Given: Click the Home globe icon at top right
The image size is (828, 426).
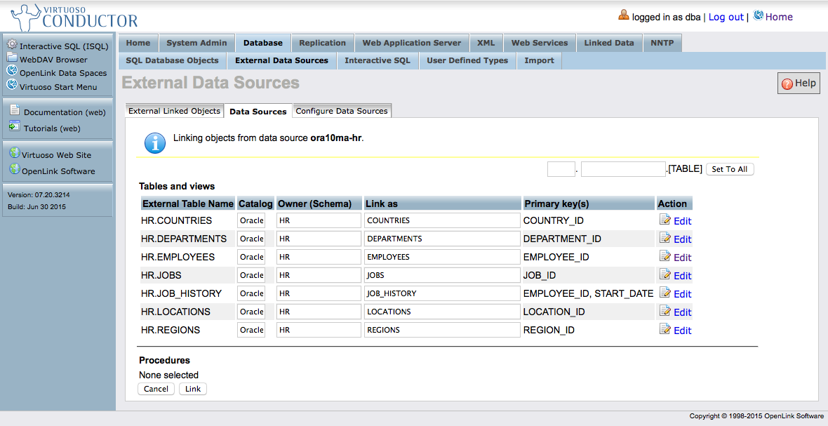Looking at the screenshot, I should [758, 15].
